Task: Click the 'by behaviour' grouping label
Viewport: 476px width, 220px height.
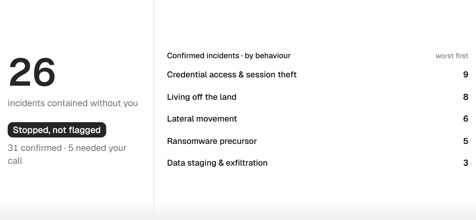Action: [268, 56]
